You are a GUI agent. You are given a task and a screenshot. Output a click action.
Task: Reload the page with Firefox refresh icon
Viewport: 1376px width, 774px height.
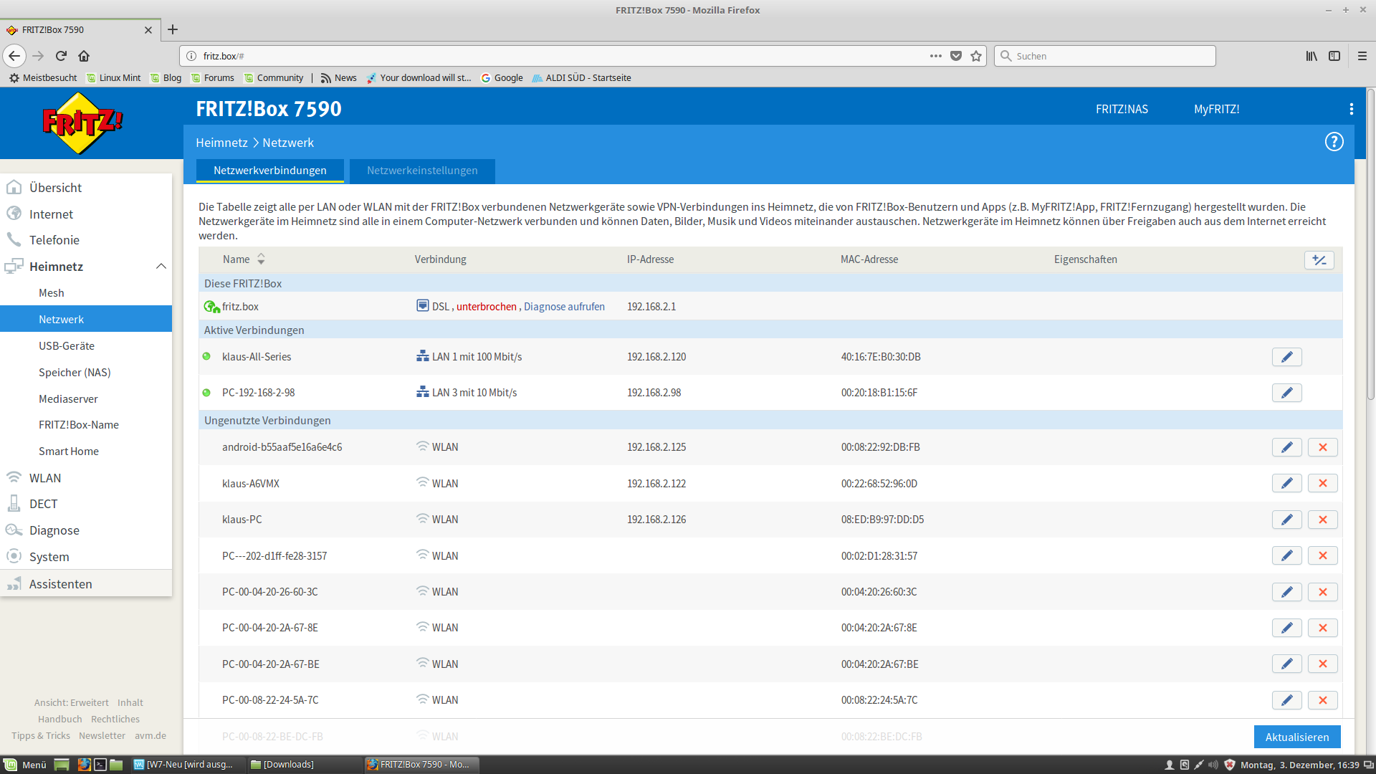[x=61, y=56]
